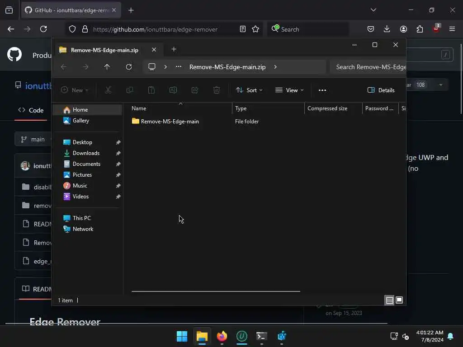463x347 pixels.
Task: Click the Type column header
Action: (268, 108)
